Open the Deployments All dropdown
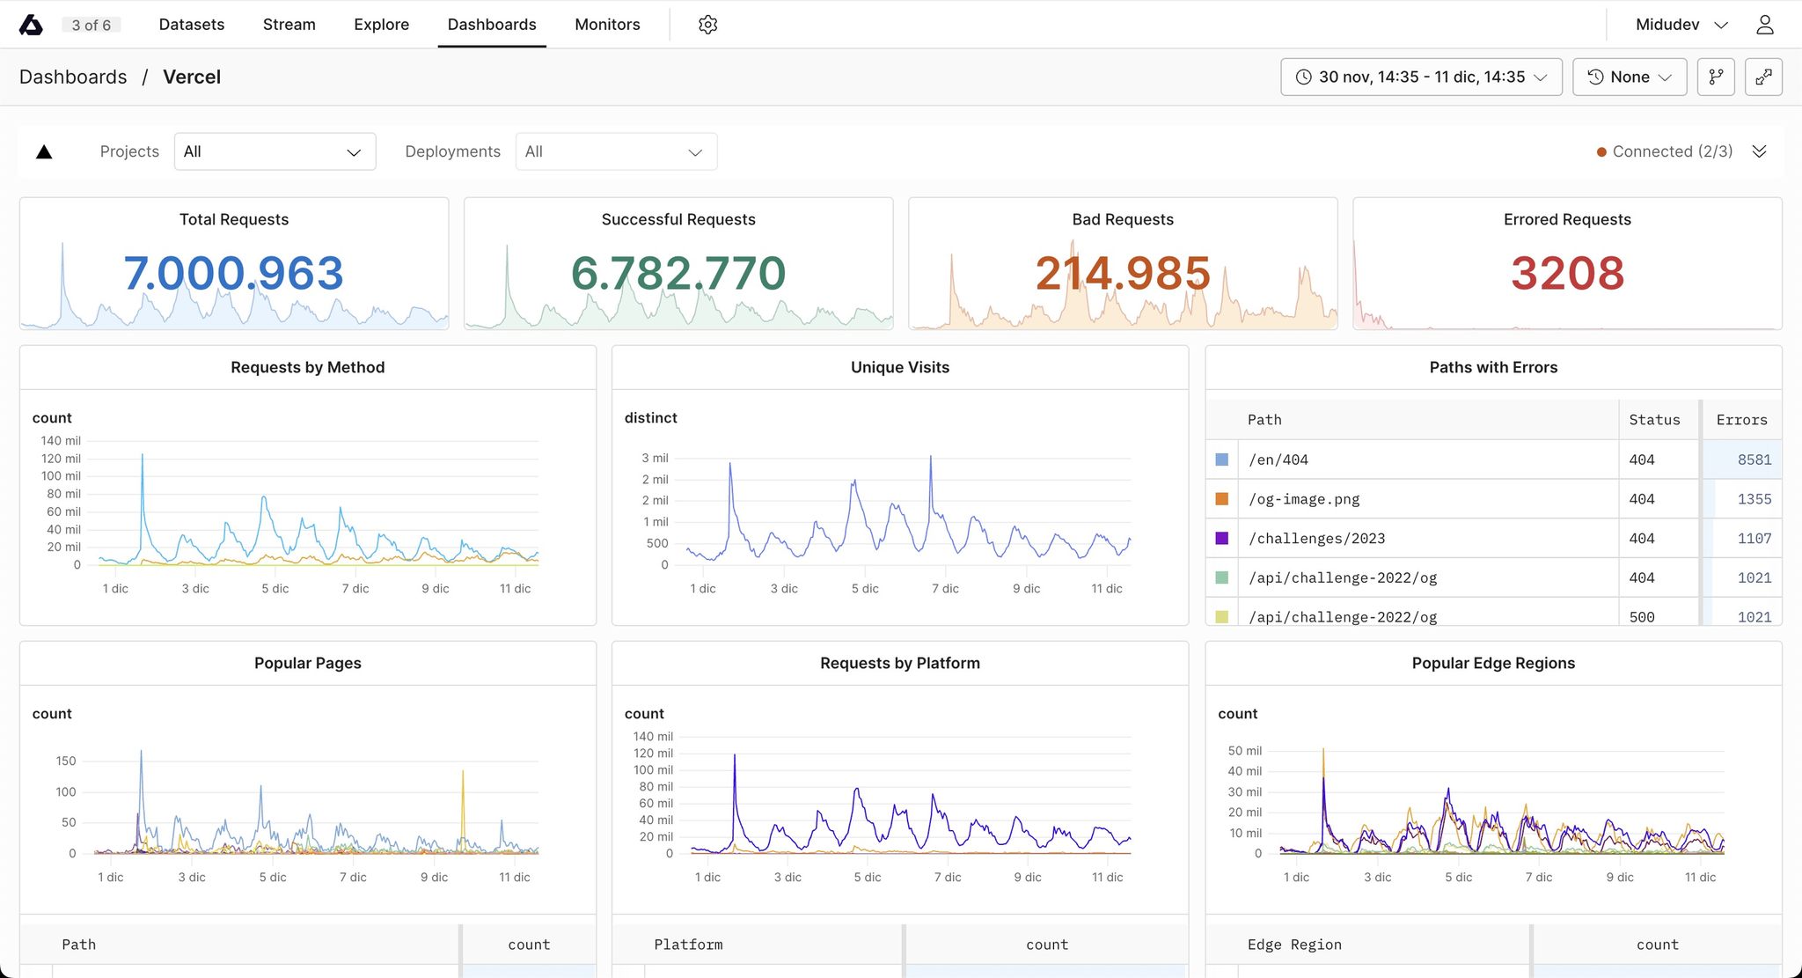Viewport: 1802px width, 978px height. click(616, 151)
